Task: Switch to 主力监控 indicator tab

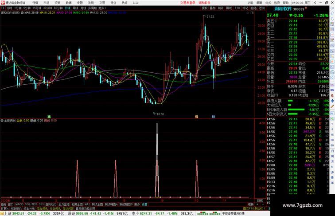Action: (64, 204)
